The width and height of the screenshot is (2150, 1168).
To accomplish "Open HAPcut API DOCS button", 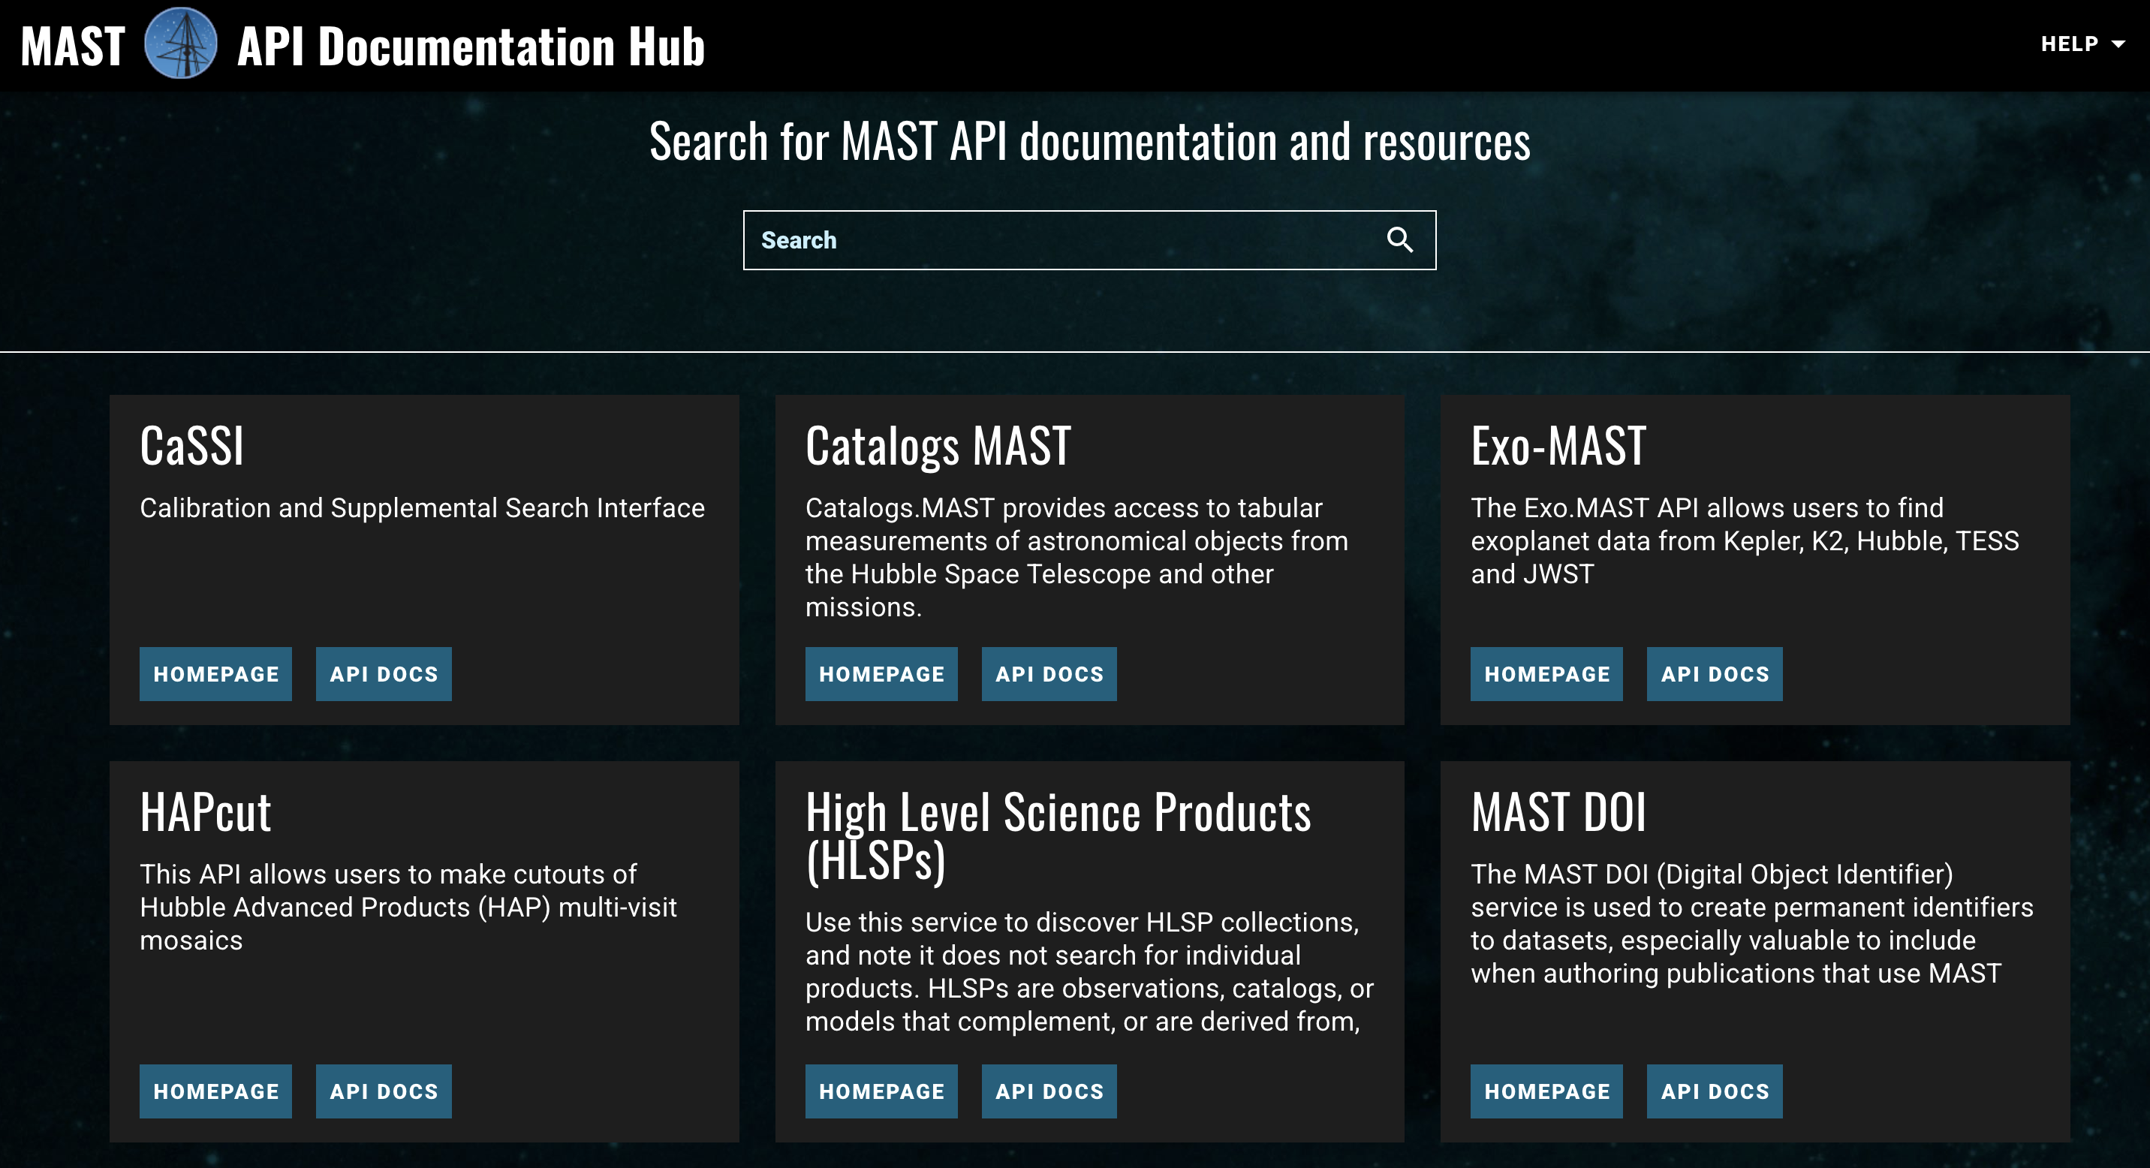I will 384,1091.
